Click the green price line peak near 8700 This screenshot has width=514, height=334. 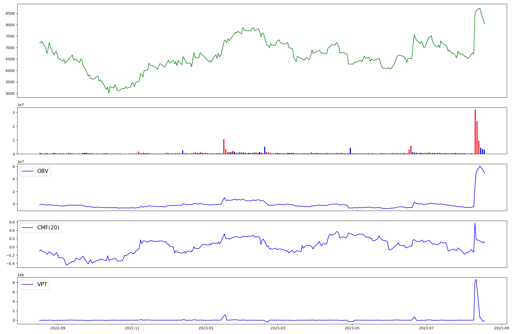[x=480, y=8]
